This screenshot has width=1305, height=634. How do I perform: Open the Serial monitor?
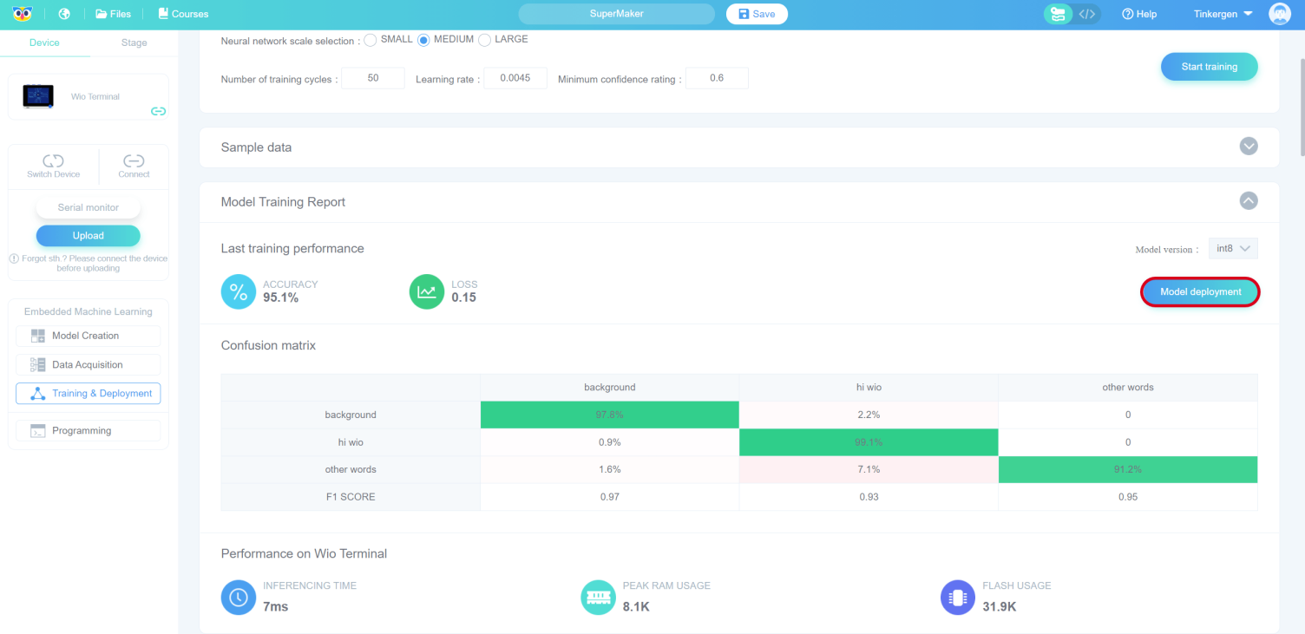(88, 207)
